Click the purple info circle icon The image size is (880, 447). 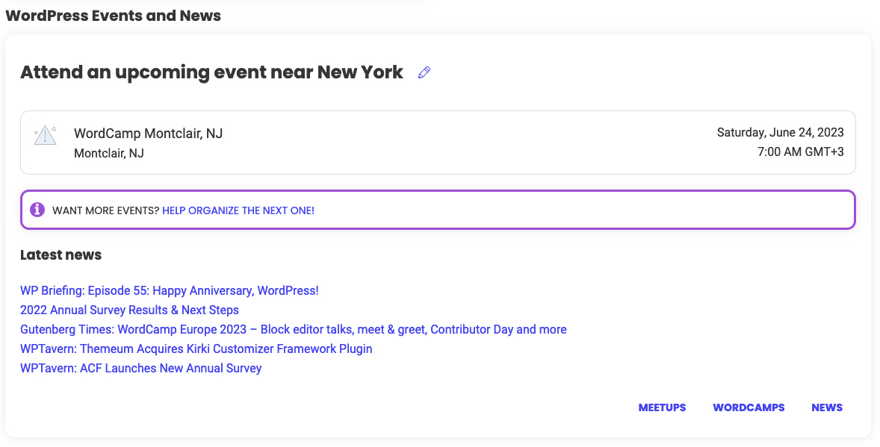(x=37, y=210)
